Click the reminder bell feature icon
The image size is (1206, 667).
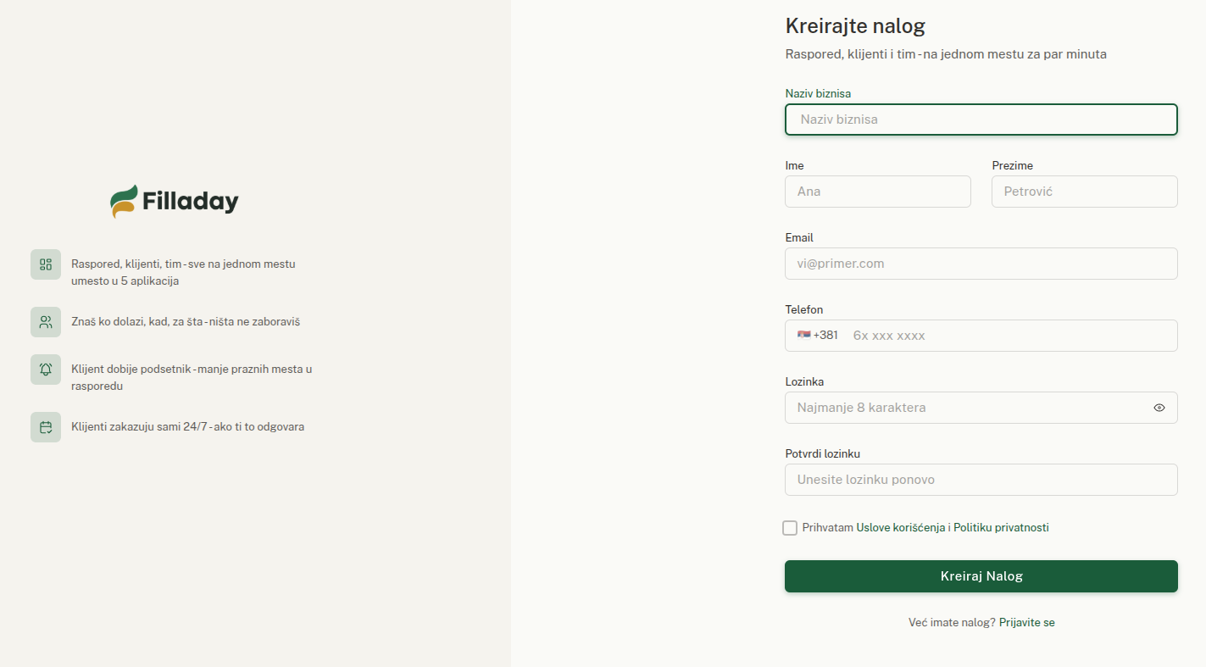(46, 370)
